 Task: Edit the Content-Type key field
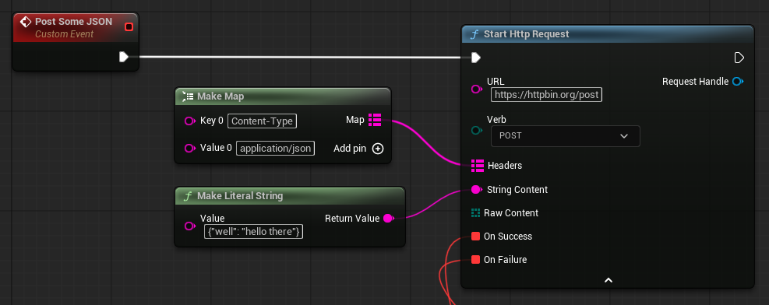262,121
